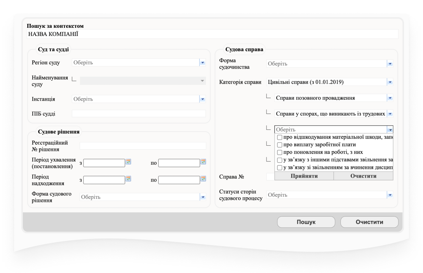The image size is (423, 273).
Task: Click arrow icon of Інстанція dropdown
Action: tap(202, 99)
